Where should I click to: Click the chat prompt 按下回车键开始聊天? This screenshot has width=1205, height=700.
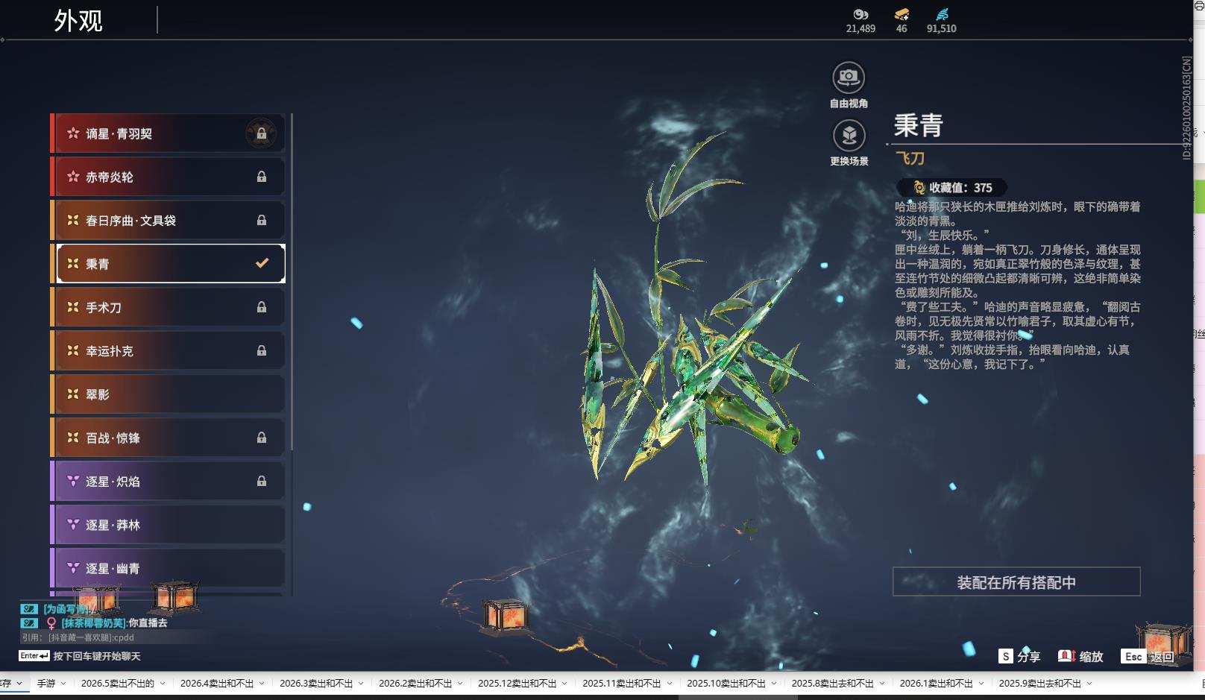point(97,656)
